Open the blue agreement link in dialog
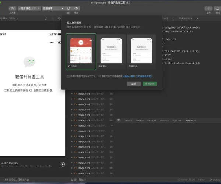This screenshot has width=221, height=184. 138,76
